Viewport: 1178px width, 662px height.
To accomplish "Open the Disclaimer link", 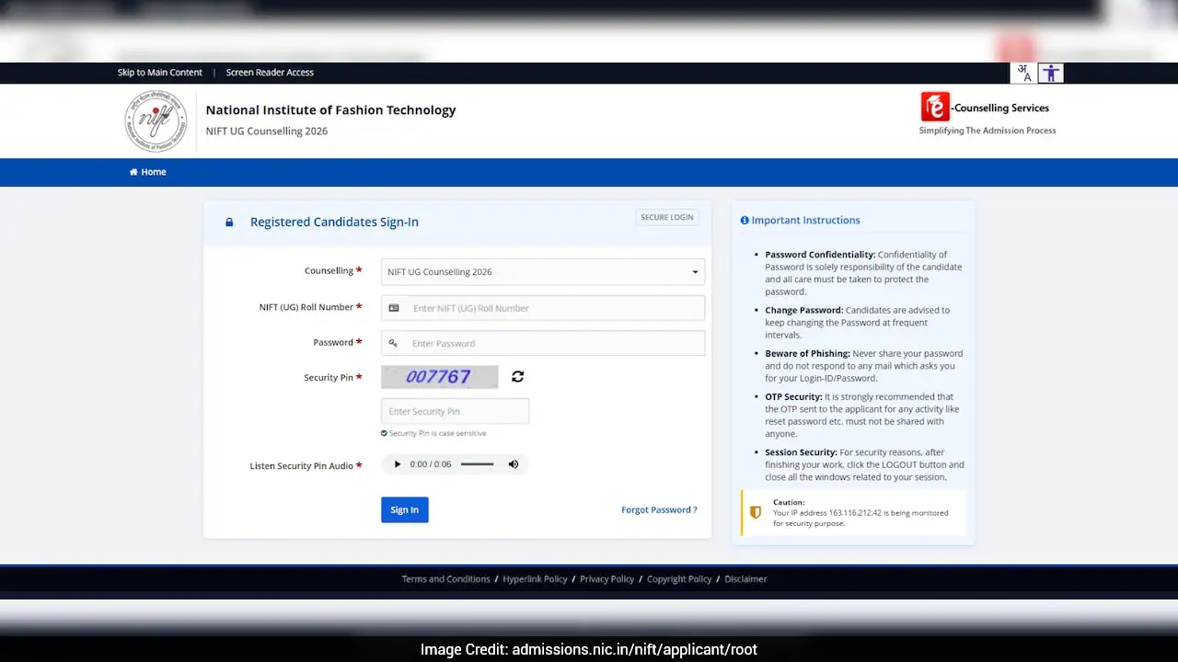I will pos(745,579).
